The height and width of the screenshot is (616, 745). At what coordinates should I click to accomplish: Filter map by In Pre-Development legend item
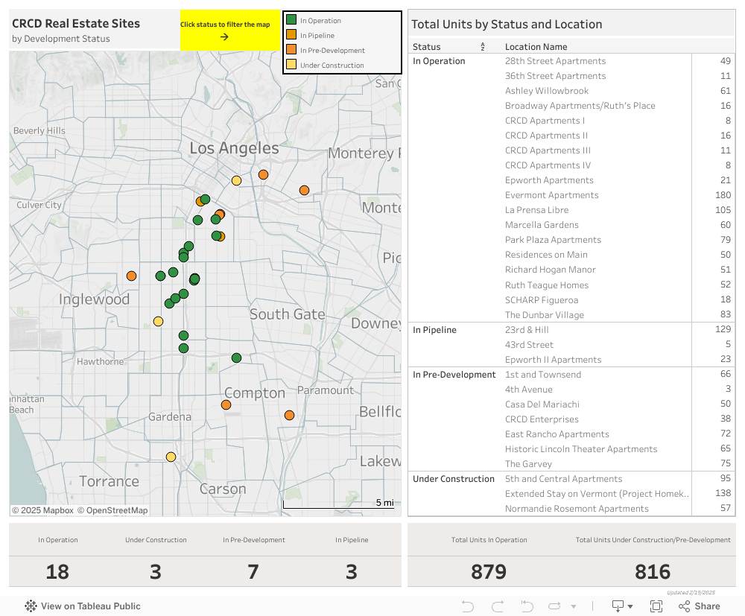[x=332, y=51]
